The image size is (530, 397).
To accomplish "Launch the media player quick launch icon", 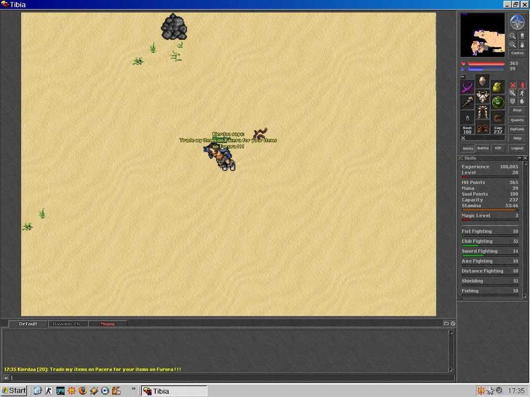I will click(x=105, y=391).
